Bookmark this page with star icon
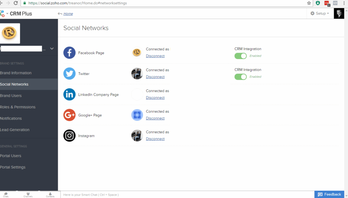The width and height of the screenshot is (348, 198). 309,3
